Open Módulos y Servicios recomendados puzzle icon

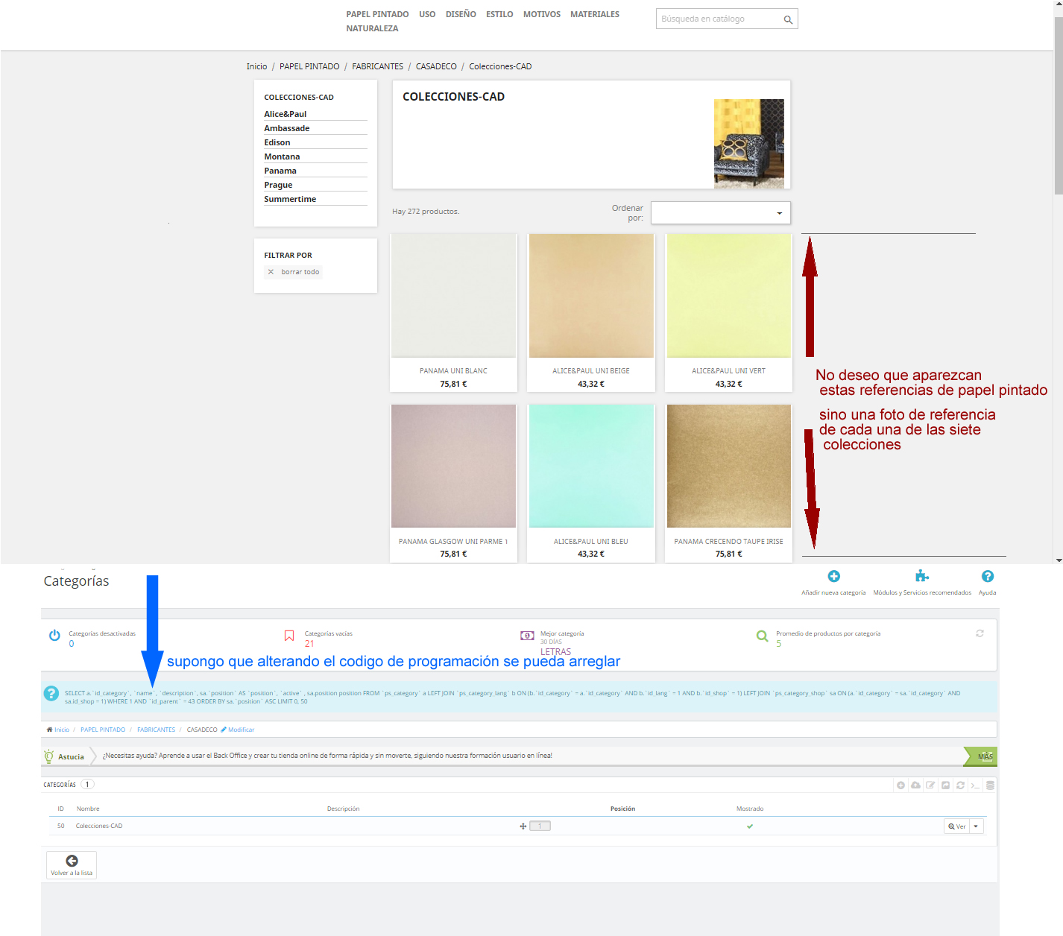[922, 576]
